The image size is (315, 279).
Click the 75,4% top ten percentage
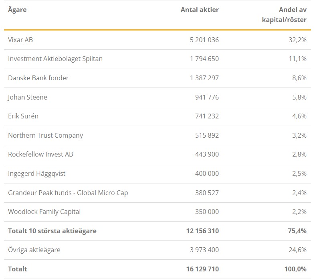(x=297, y=231)
